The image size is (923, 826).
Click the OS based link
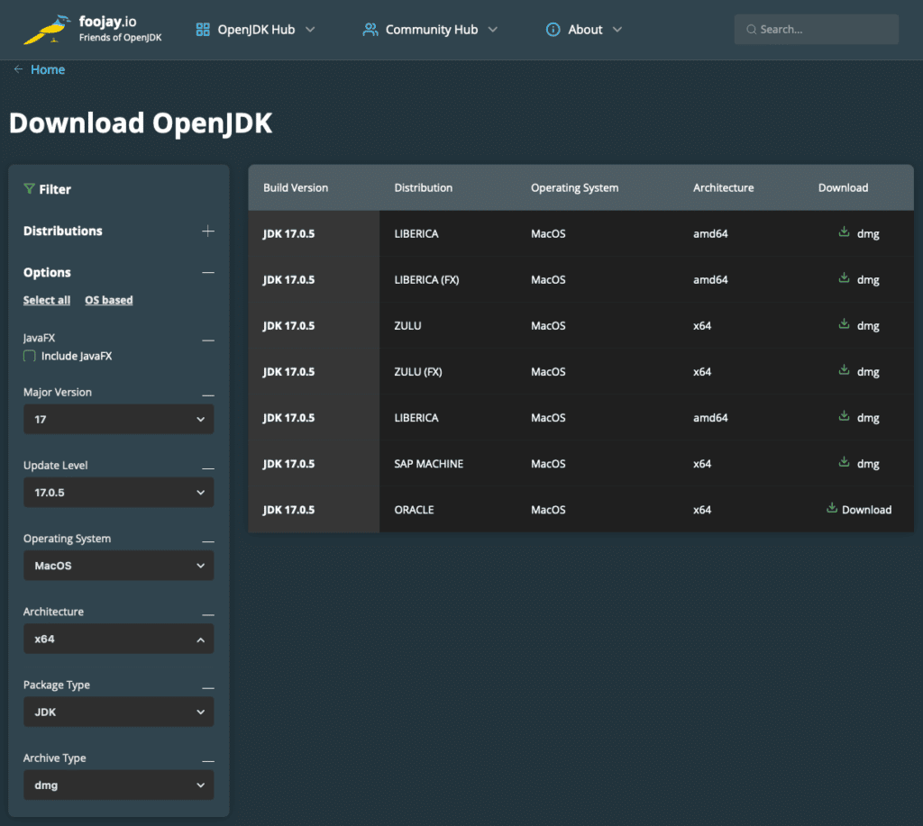click(109, 300)
